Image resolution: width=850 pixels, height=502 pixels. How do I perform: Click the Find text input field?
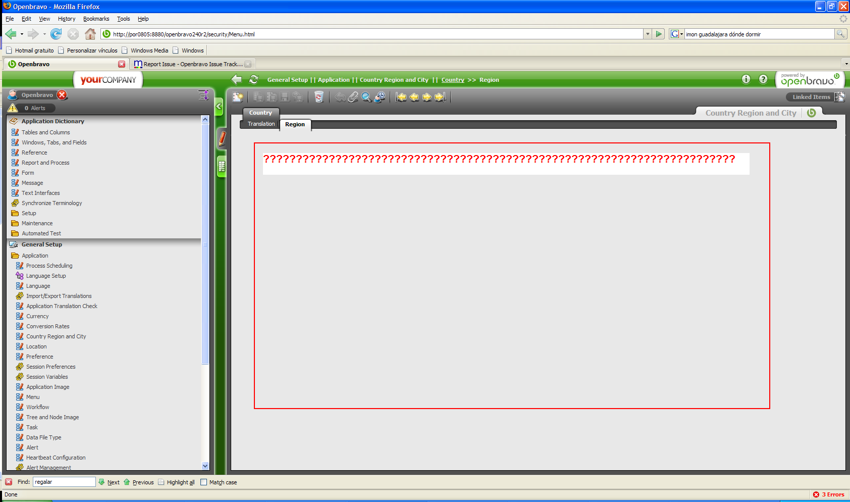click(64, 482)
